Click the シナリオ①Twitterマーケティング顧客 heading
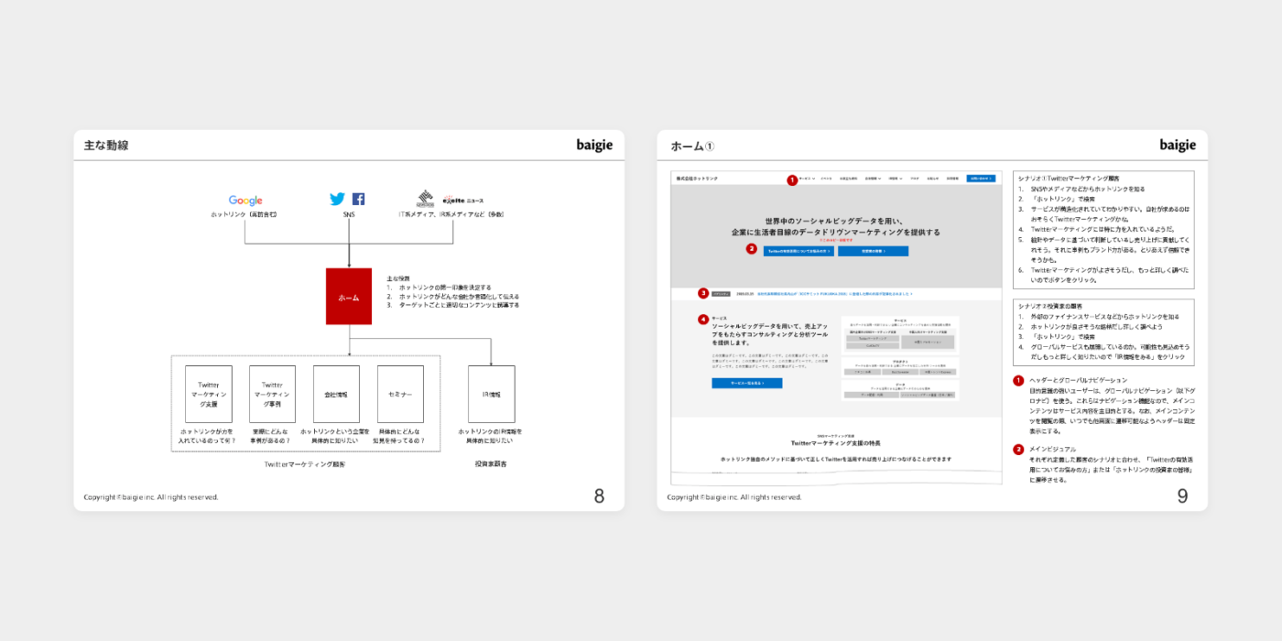Image resolution: width=1282 pixels, height=641 pixels. (1067, 179)
